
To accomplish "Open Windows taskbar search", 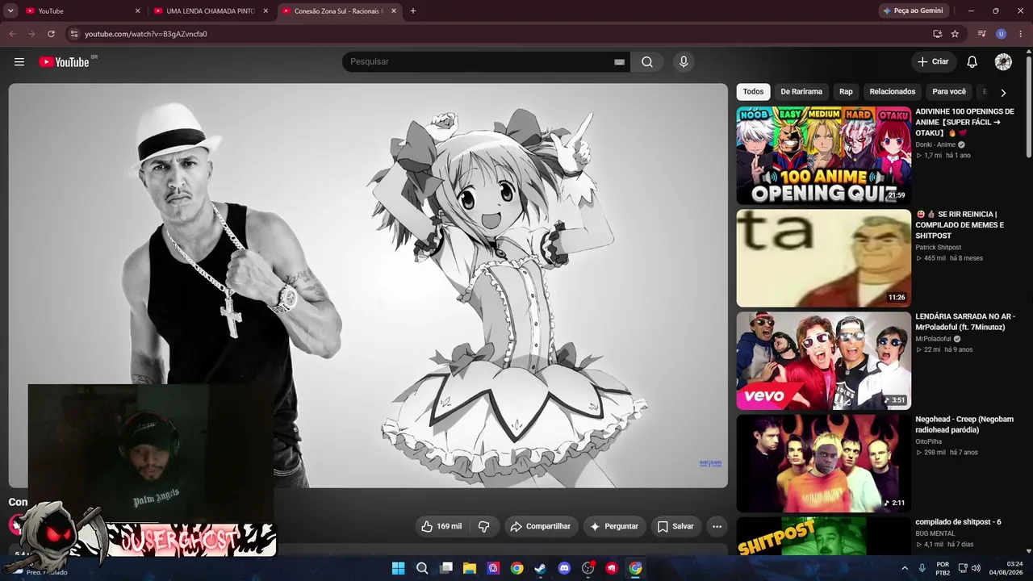I will coord(422,568).
